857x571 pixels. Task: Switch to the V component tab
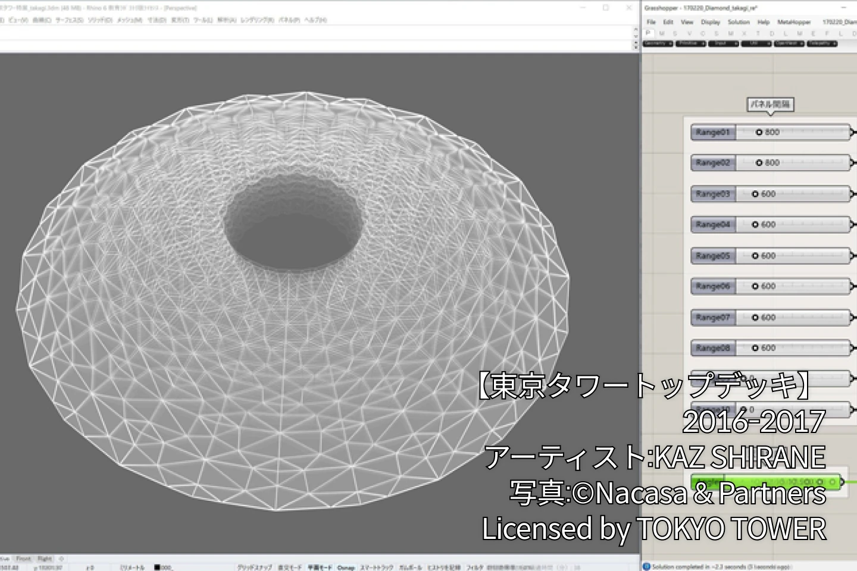[x=690, y=33]
